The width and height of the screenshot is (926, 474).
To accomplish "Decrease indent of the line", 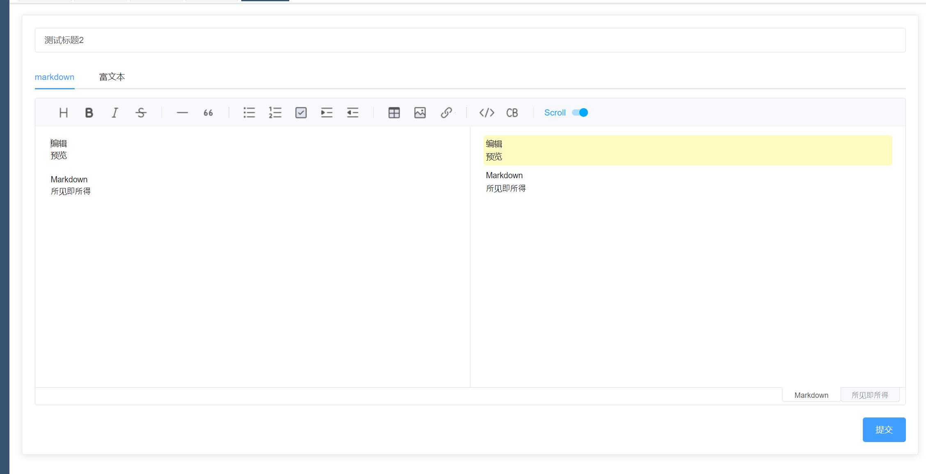I will tap(352, 113).
